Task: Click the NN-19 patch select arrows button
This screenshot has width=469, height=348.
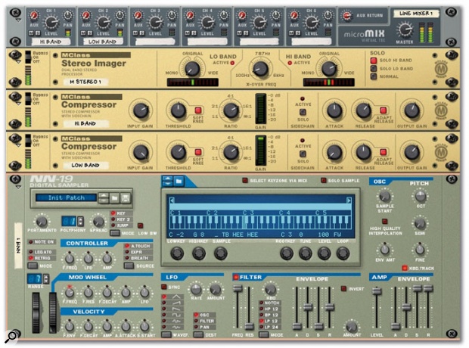Action: tap(104, 197)
